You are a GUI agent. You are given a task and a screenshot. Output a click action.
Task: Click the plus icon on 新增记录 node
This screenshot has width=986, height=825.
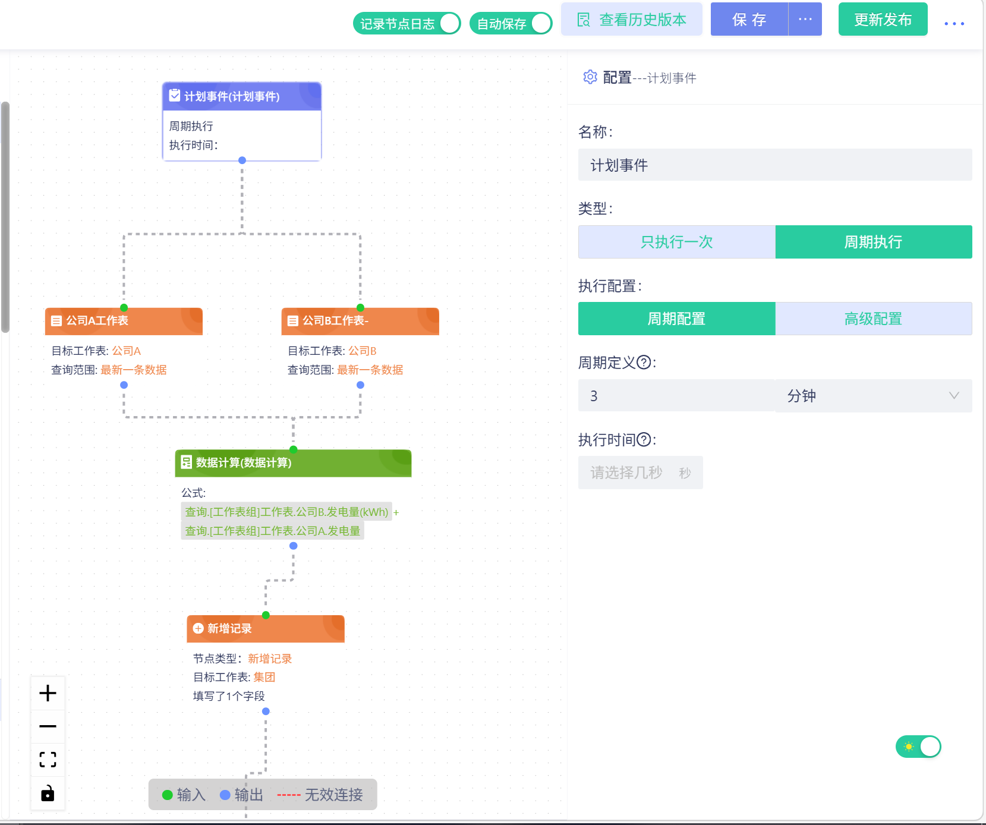(x=197, y=628)
